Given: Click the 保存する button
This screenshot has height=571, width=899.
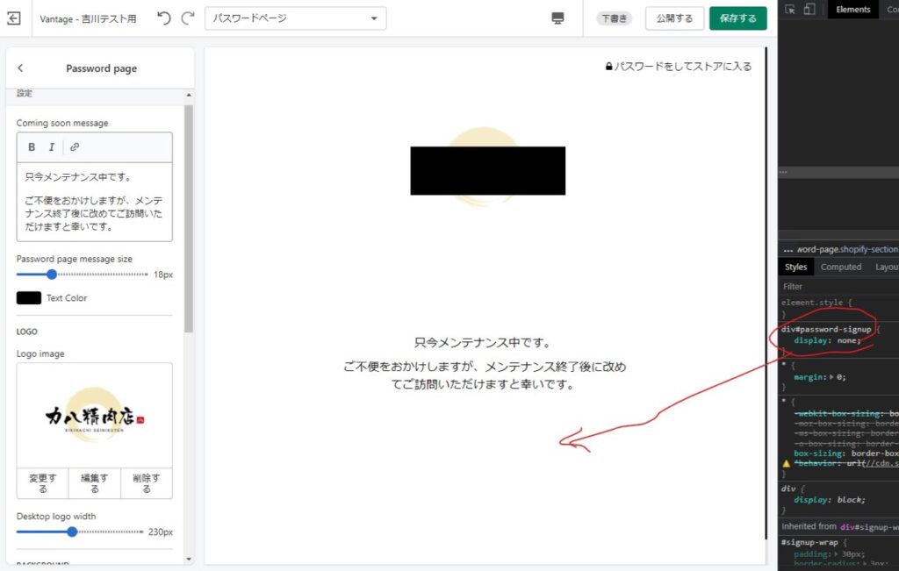Looking at the screenshot, I should (x=737, y=18).
